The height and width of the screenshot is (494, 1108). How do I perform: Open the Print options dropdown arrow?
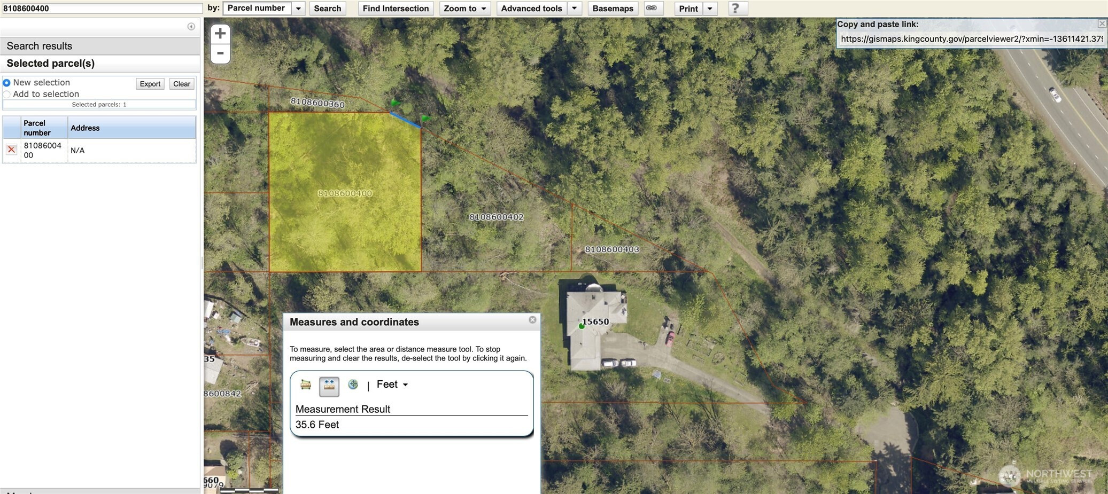pyautogui.click(x=710, y=9)
